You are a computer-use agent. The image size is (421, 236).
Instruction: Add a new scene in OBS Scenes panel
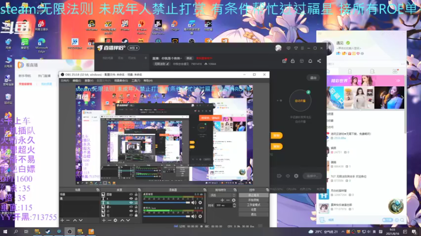click(x=62, y=220)
